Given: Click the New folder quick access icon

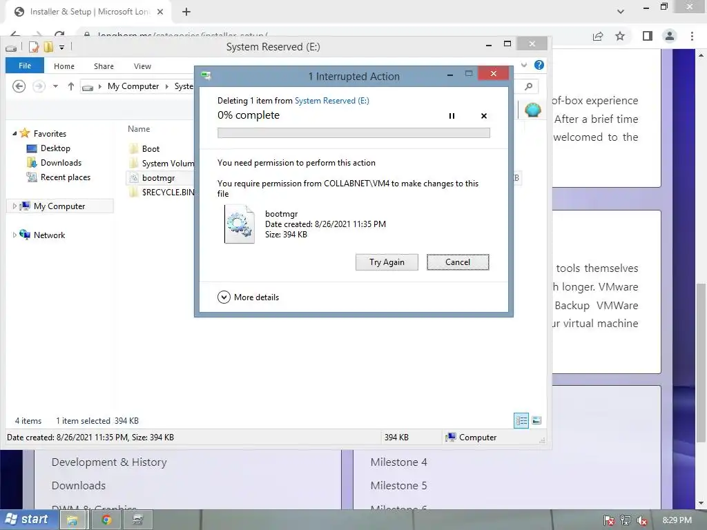Looking at the screenshot, I should tap(48, 47).
